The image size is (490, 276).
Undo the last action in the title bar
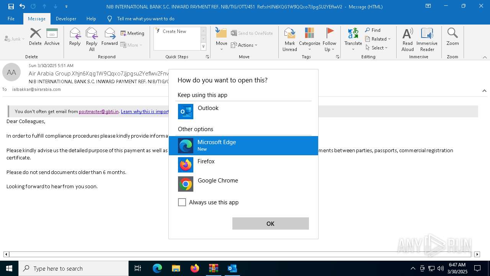click(22, 7)
